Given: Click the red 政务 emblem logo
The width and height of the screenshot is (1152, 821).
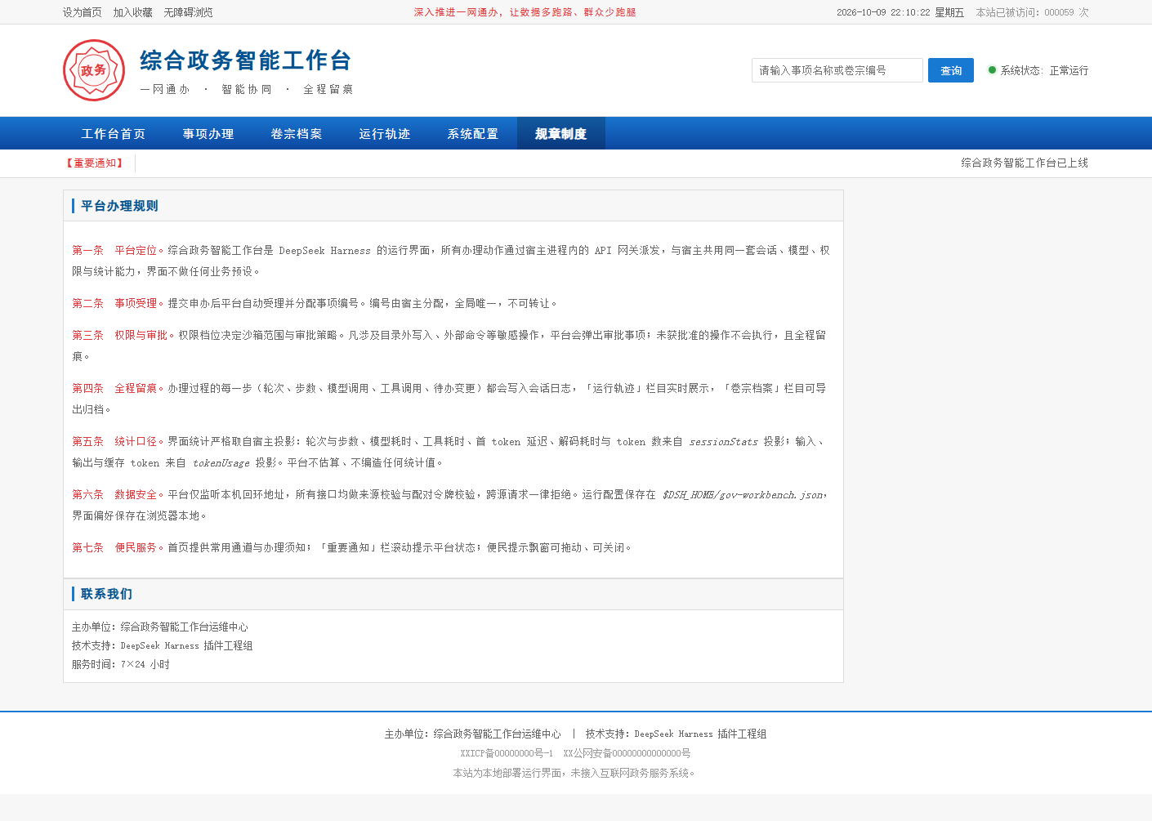Looking at the screenshot, I should point(94,70).
